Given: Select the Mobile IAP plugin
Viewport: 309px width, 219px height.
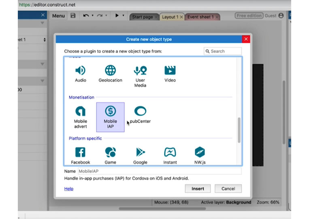Looking at the screenshot, I should click(x=110, y=117).
